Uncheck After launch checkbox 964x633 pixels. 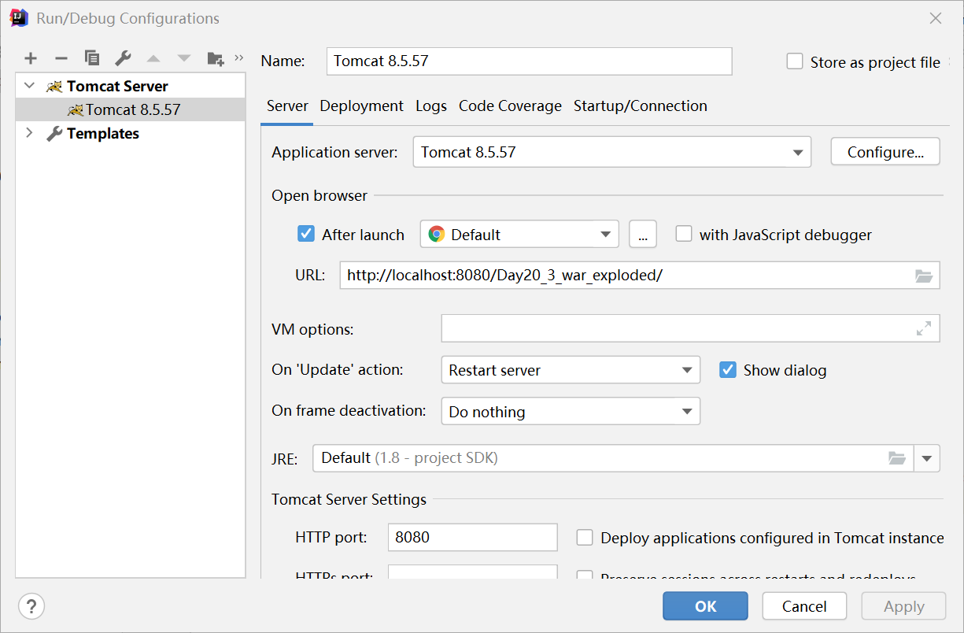306,234
